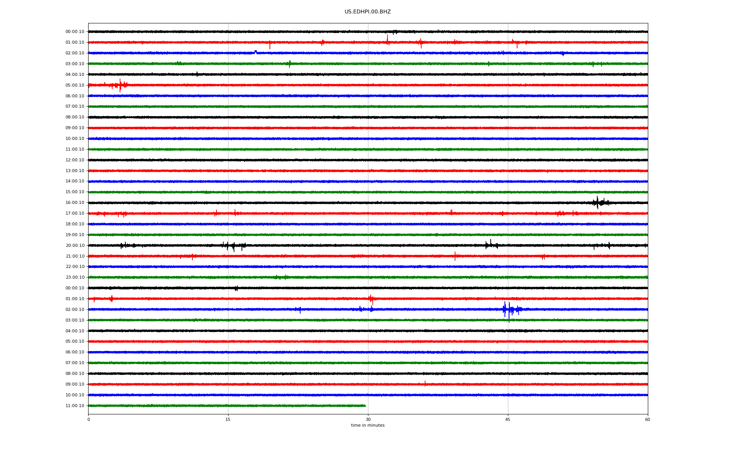Click the US.EDHPI.00.BHZ plot title
This screenshot has height=460, width=736.
pos(368,12)
